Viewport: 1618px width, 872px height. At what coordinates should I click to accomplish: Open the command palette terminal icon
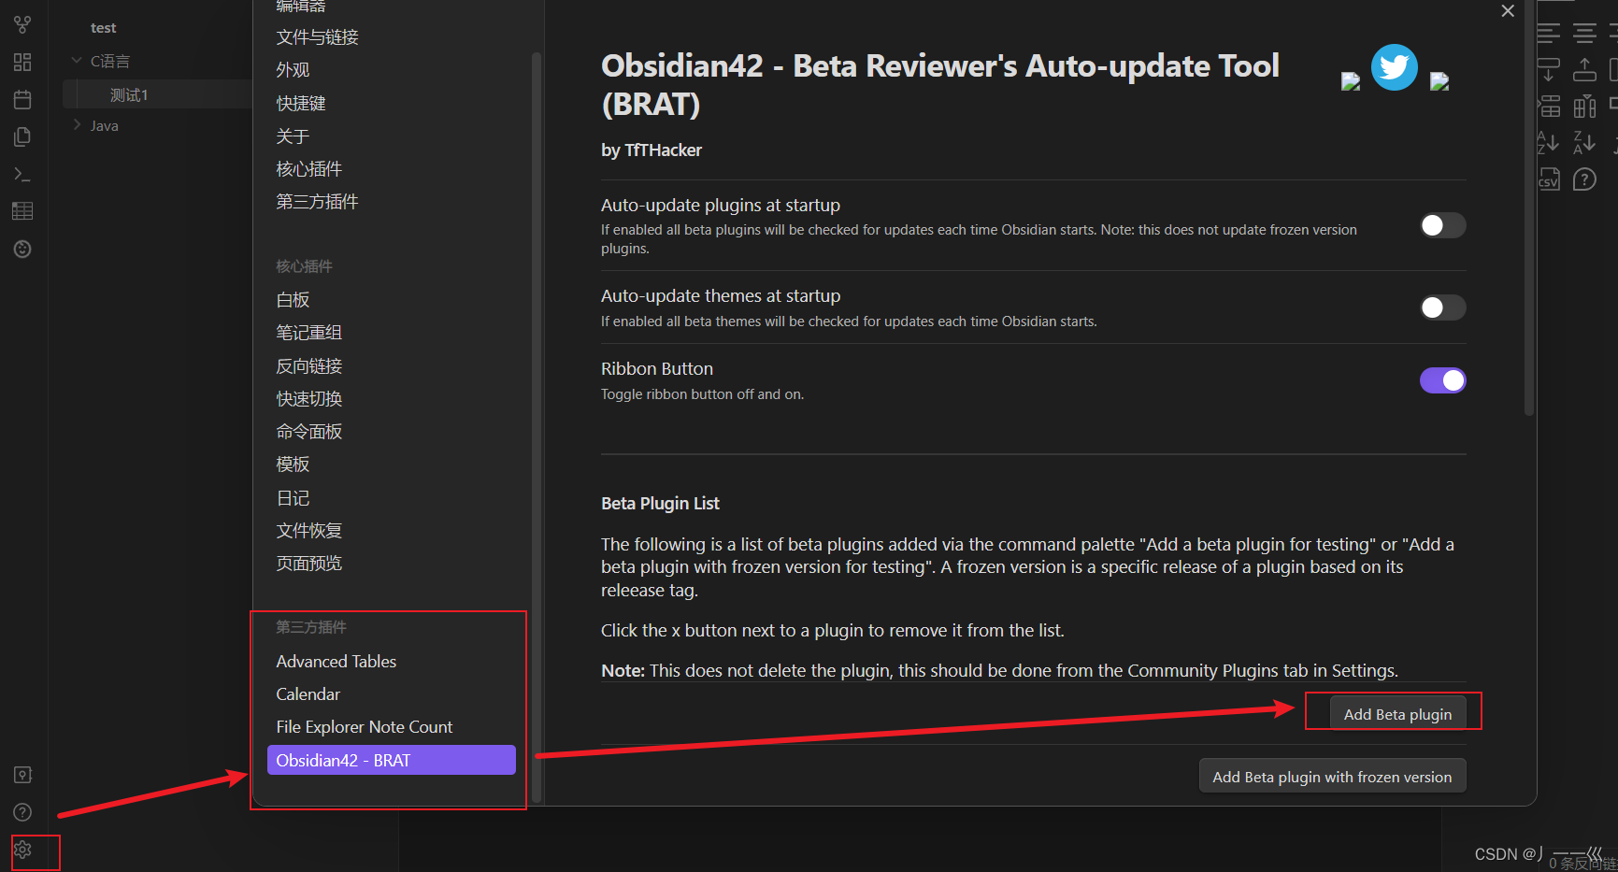pos(22,174)
